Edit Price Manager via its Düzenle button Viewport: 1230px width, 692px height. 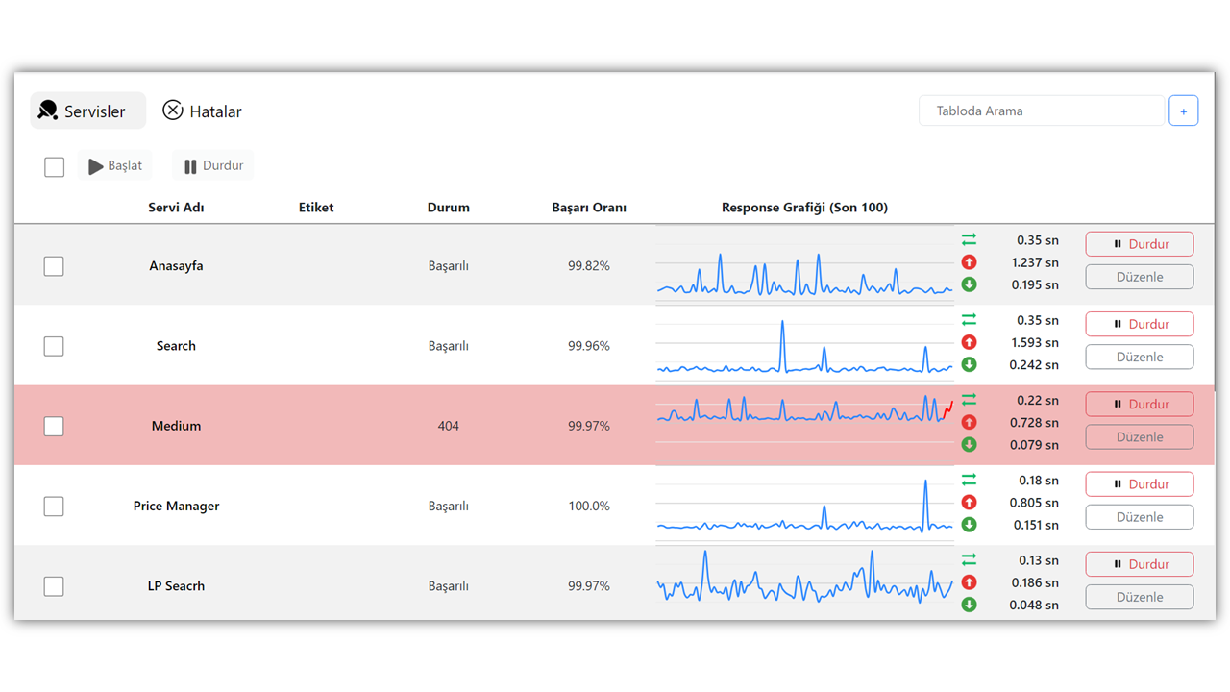pyautogui.click(x=1140, y=517)
